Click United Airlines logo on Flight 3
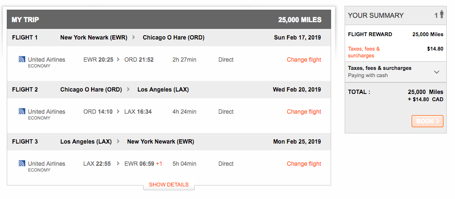The height and width of the screenshot is (199, 455). pyautogui.click(x=22, y=164)
